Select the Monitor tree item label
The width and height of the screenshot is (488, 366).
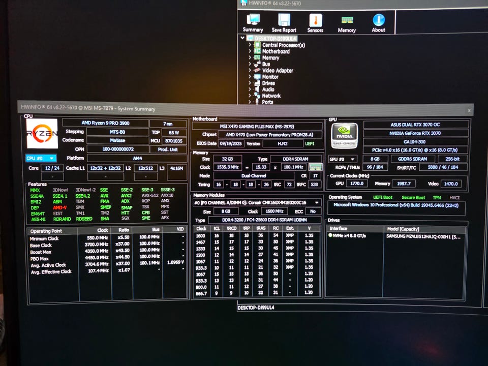coord(270,77)
